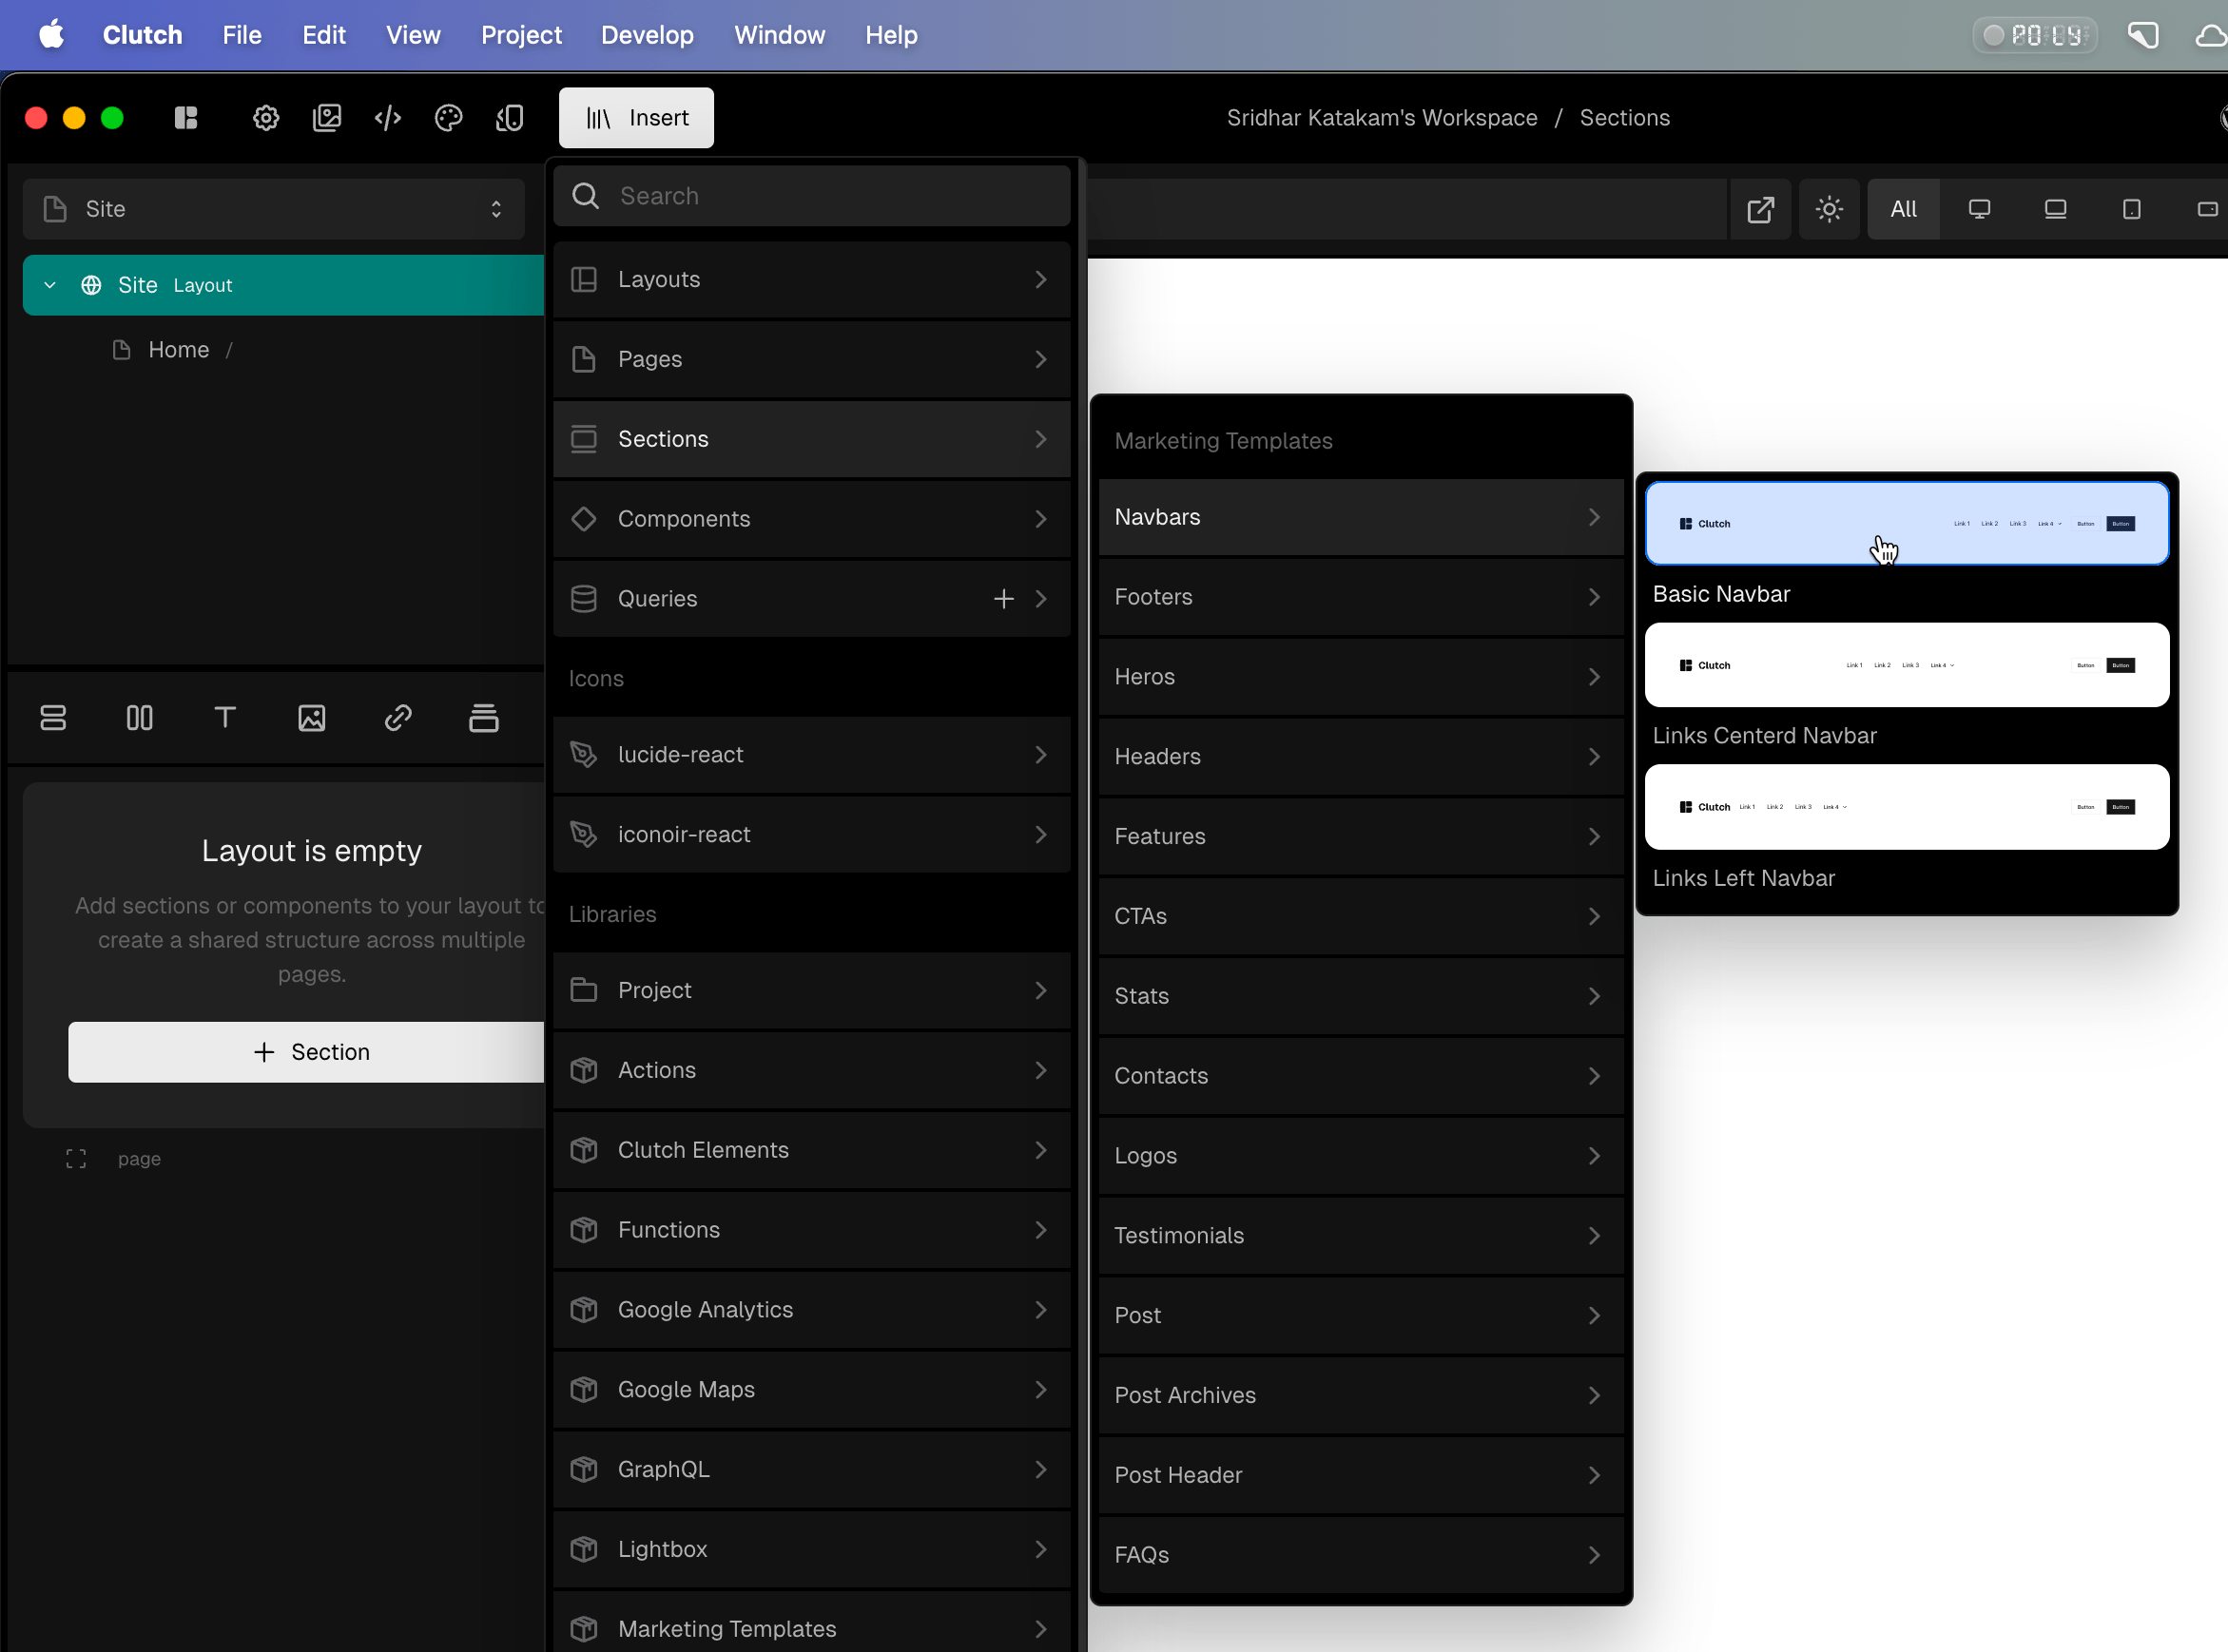Switch to desktop monitor breakpoint
The height and width of the screenshot is (1652, 2228).
[1980, 209]
